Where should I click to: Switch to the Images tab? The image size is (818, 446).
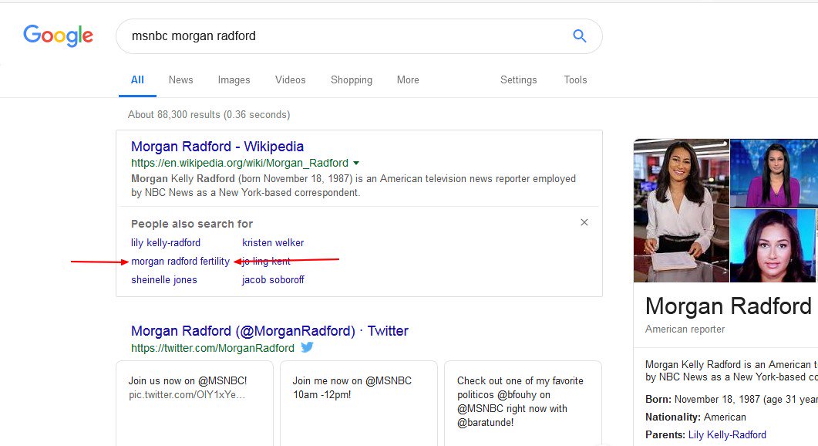pyautogui.click(x=234, y=80)
